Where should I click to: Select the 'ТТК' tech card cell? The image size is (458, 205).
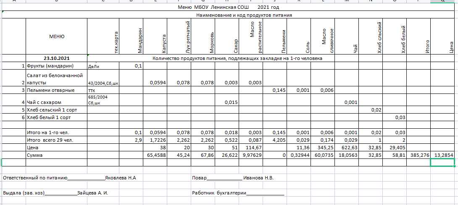(x=92, y=90)
